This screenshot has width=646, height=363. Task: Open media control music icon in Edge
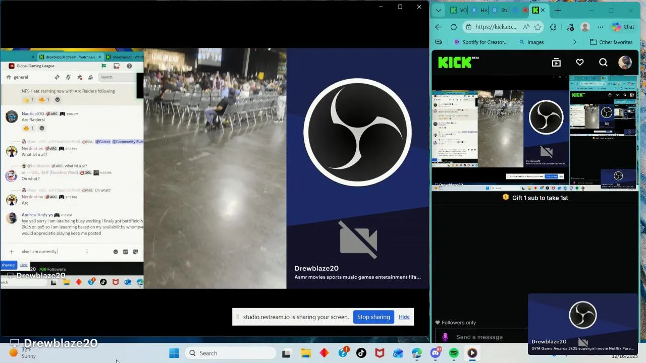570,27
